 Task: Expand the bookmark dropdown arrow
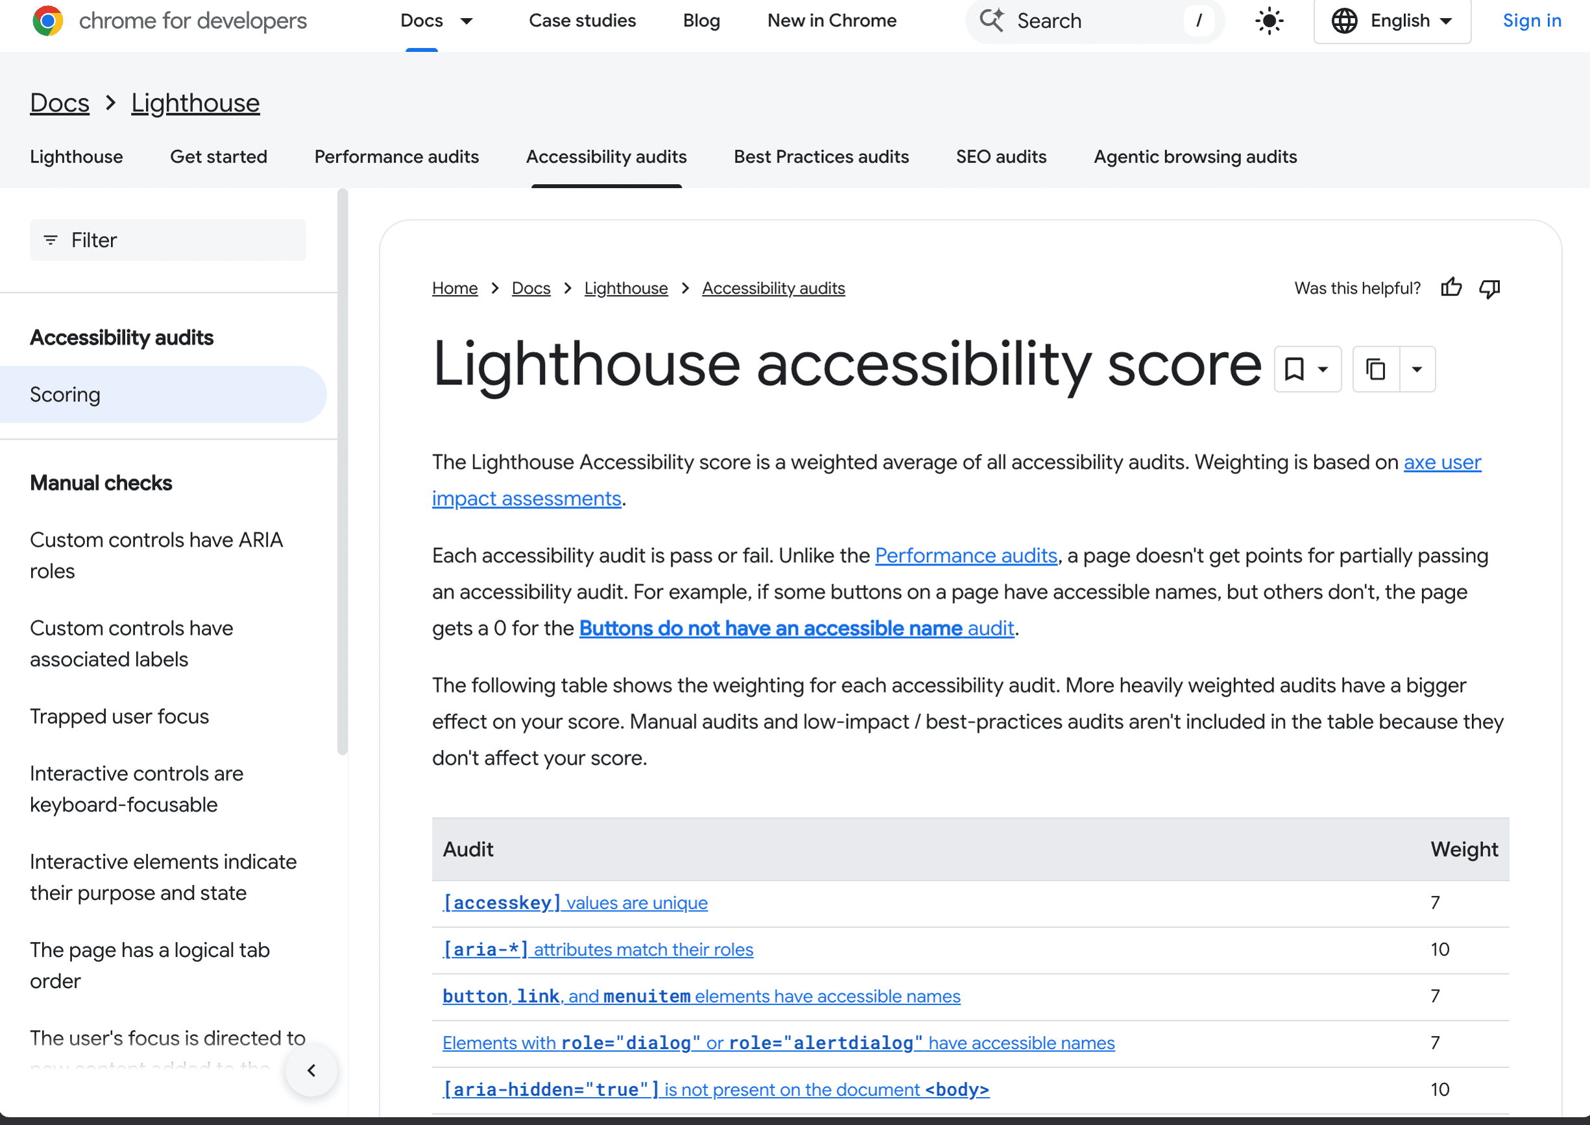pos(1323,369)
